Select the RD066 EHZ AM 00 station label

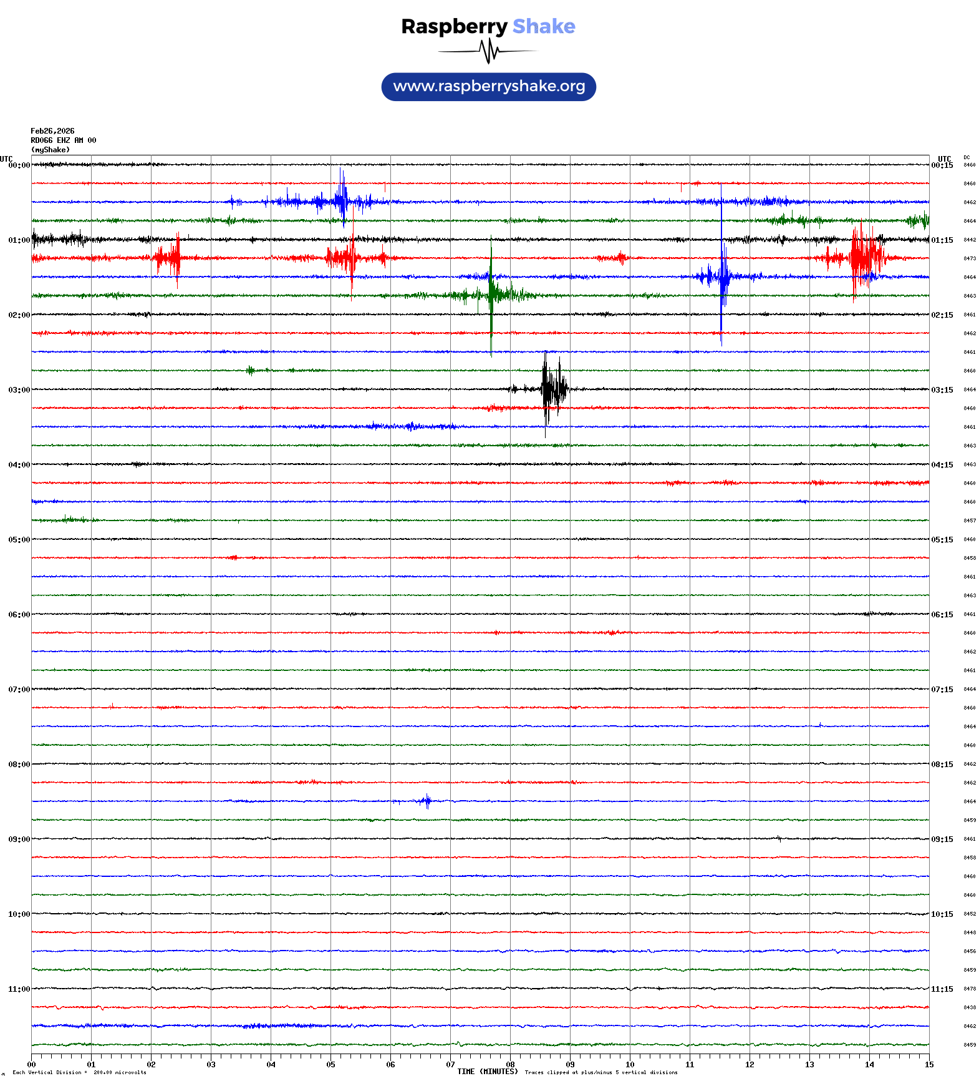[63, 140]
